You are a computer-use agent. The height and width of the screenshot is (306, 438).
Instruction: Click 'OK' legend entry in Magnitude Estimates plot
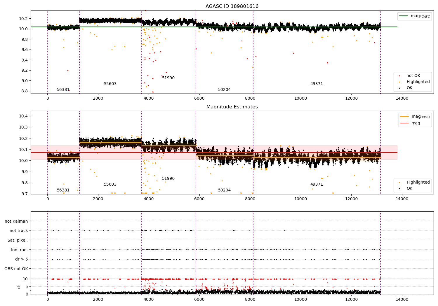tap(406, 189)
